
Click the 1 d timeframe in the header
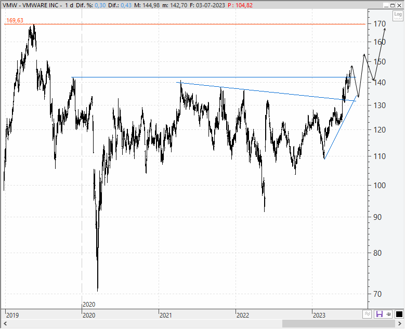pos(69,5)
